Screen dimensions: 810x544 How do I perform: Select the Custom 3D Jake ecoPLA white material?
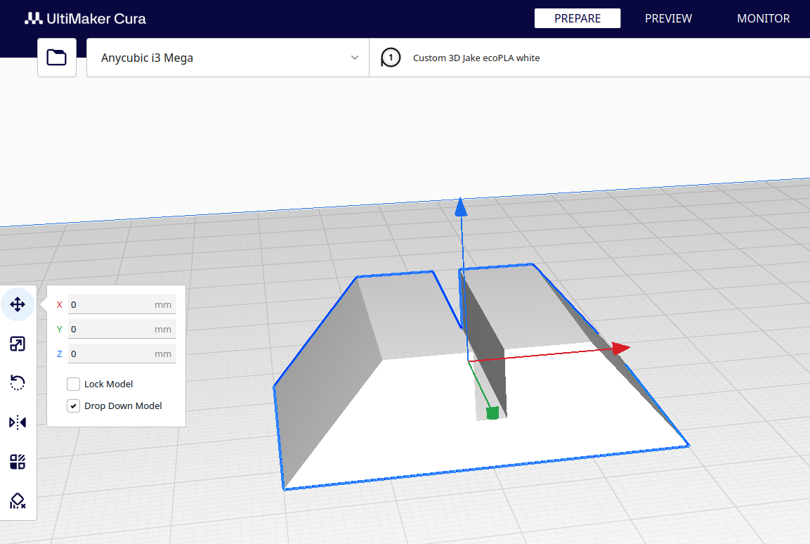(478, 57)
